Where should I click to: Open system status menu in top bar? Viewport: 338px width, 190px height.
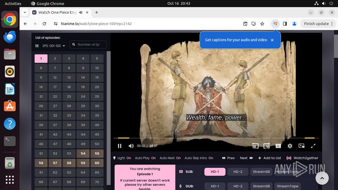tap(323, 3)
